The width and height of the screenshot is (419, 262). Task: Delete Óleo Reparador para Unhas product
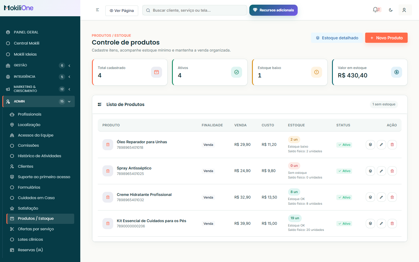click(x=392, y=145)
